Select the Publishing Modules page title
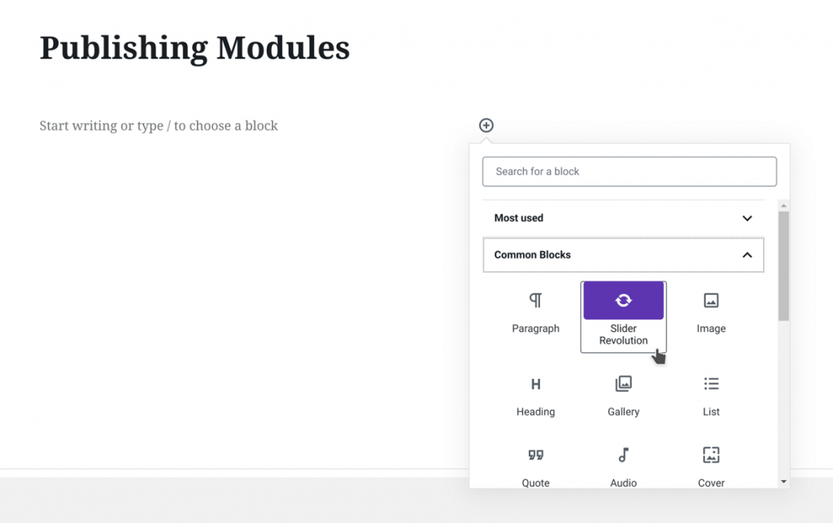833x523 pixels. point(195,48)
